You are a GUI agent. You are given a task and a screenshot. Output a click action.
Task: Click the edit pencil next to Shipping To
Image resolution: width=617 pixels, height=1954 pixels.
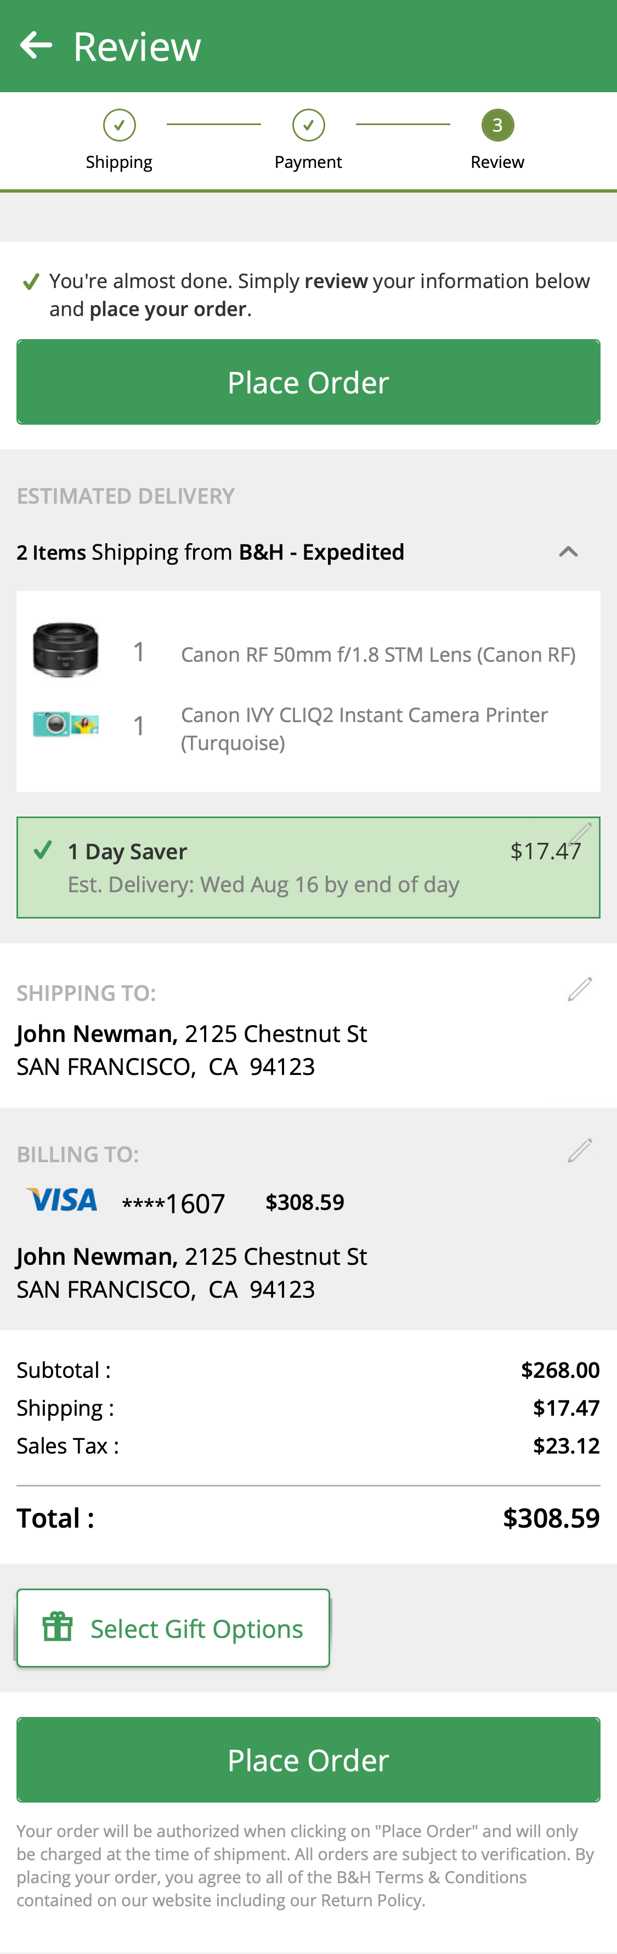pos(579,988)
